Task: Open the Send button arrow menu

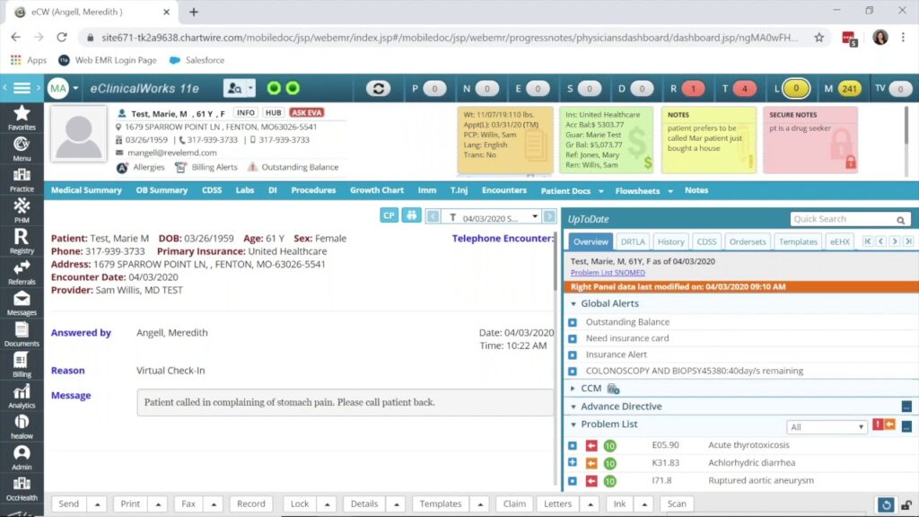Action: [97, 504]
